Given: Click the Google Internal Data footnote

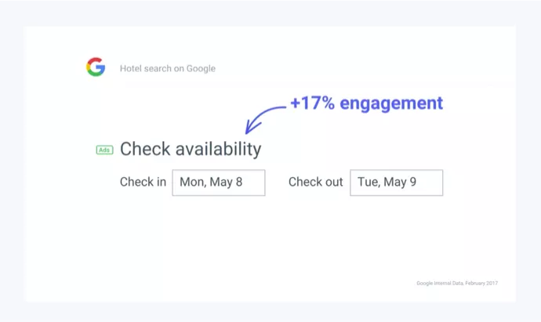Looking at the screenshot, I should [x=457, y=283].
